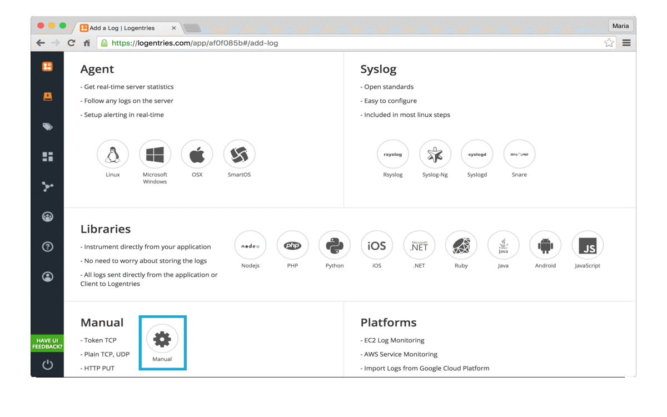
Task: Click the browser back arrow
Action: [41, 43]
